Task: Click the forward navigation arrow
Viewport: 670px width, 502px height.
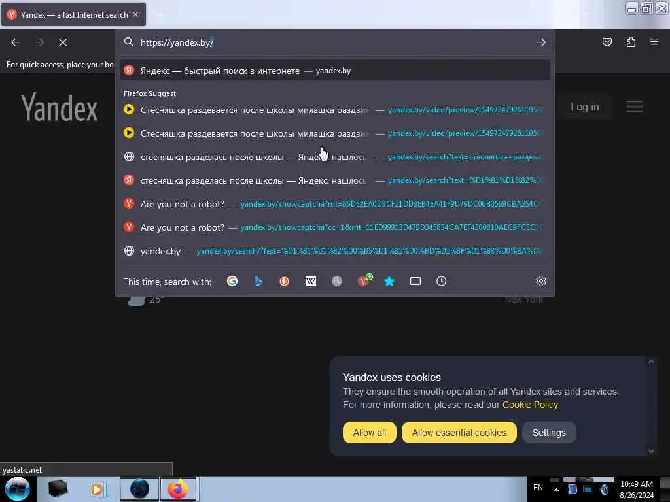Action: (39, 42)
